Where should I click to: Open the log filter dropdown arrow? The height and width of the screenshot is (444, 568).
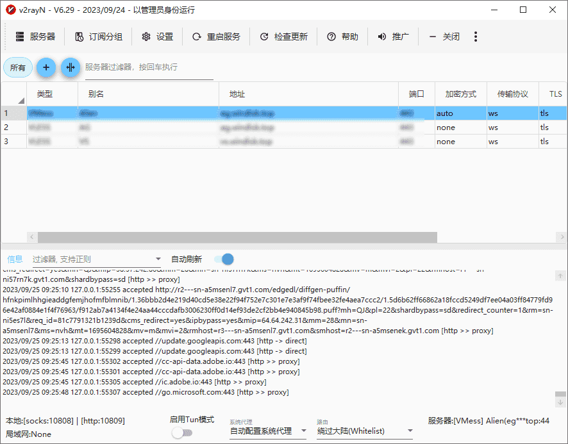pos(158,259)
